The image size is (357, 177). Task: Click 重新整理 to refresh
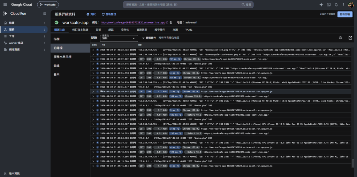(109, 14)
